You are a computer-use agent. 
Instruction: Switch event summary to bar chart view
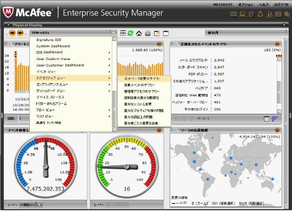pyautogui.click(x=274, y=118)
